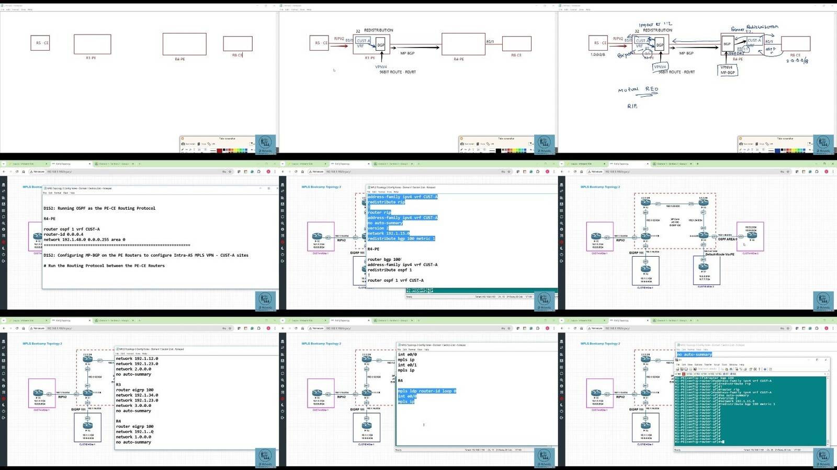Image resolution: width=837 pixels, height=470 pixels.
Task: Click router R2 icon in OSPF AREA 0 topology frame
Action: click(646, 203)
